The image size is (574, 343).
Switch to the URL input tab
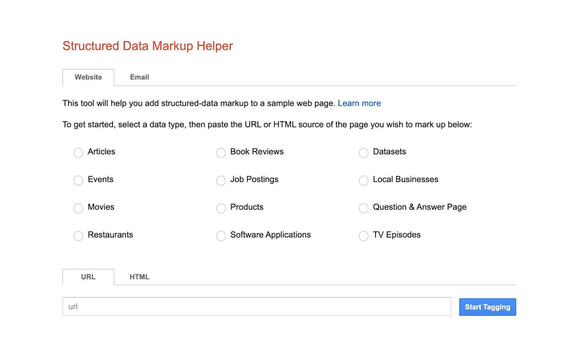(x=88, y=277)
